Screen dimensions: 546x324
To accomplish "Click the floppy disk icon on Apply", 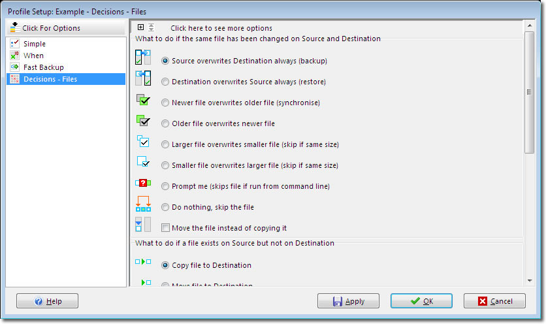I will click(338, 301).
